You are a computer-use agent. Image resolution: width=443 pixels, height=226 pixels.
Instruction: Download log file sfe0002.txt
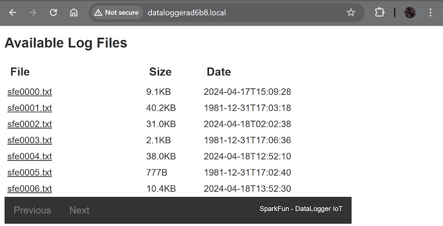coord(30,124)
